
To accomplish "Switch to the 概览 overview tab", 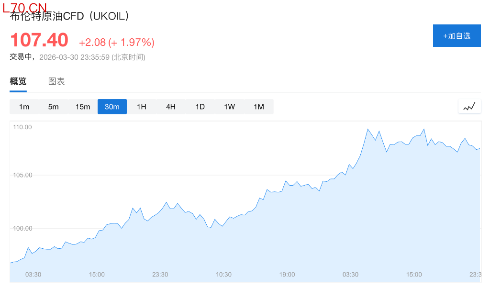I will click(x=18, y=81).
